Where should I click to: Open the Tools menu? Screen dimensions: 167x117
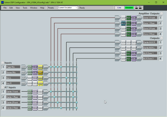click(x=25, y=8)
